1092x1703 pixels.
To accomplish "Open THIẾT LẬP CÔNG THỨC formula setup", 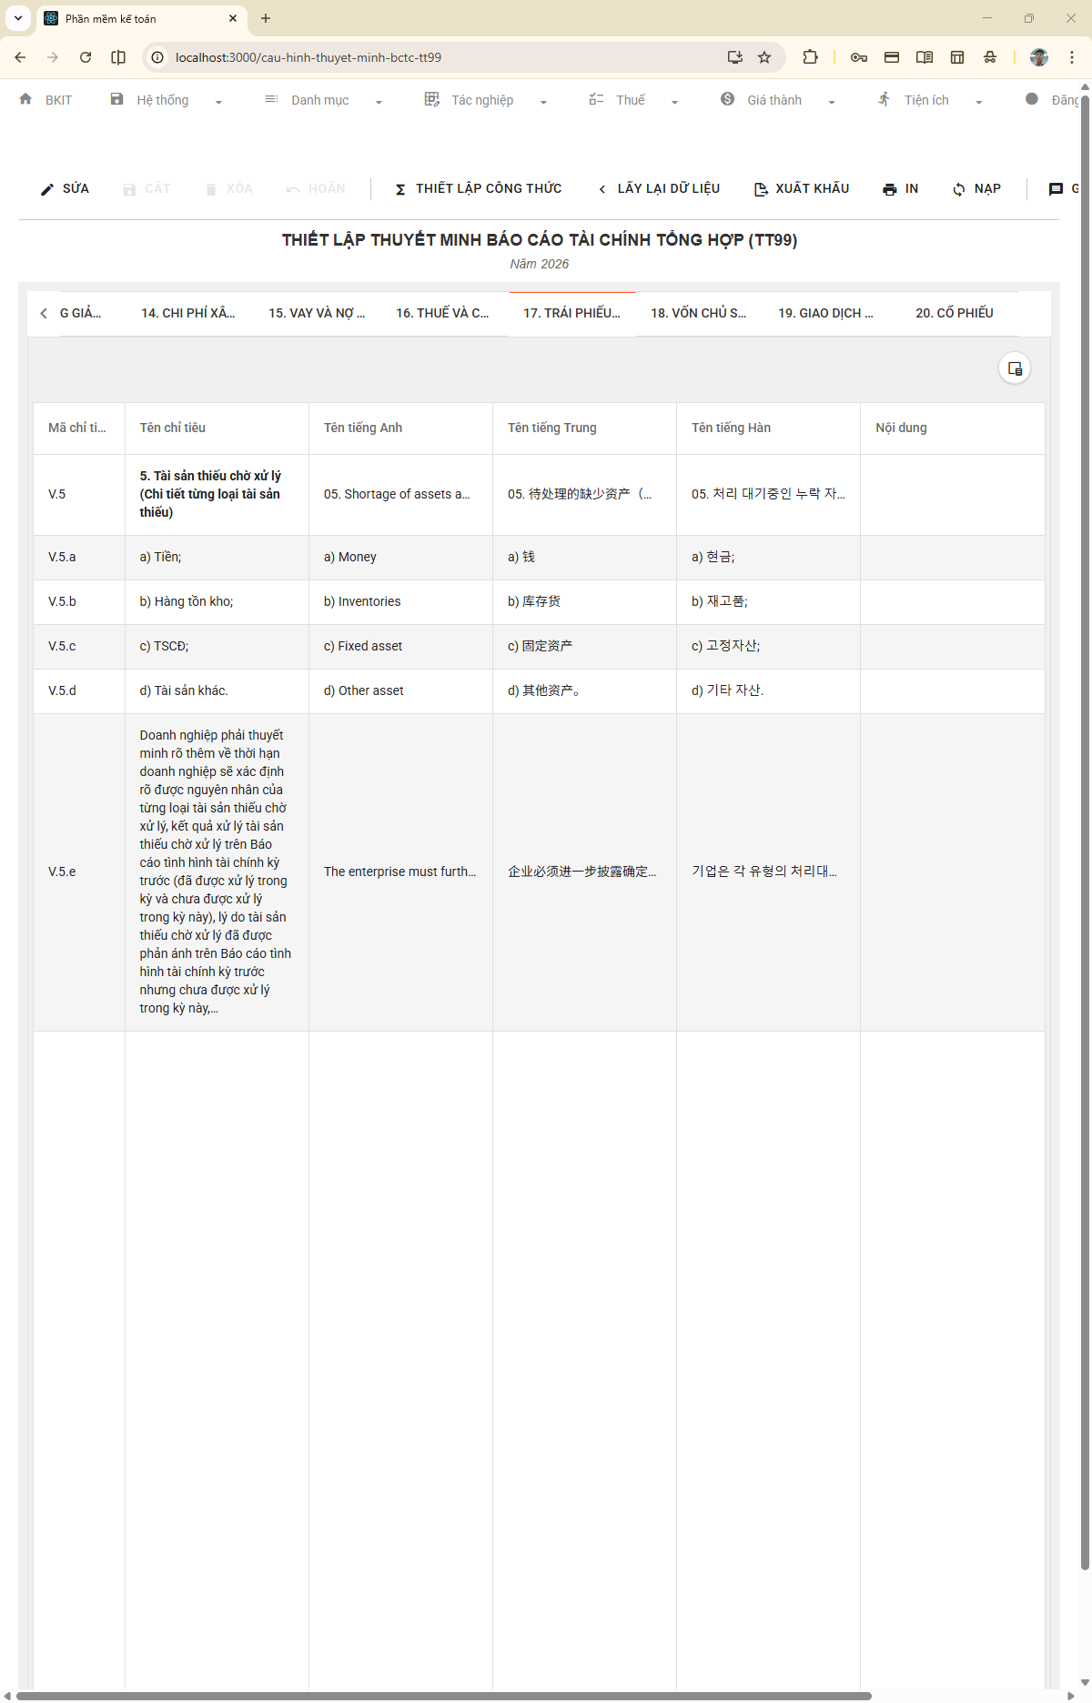I will [478, 188].
